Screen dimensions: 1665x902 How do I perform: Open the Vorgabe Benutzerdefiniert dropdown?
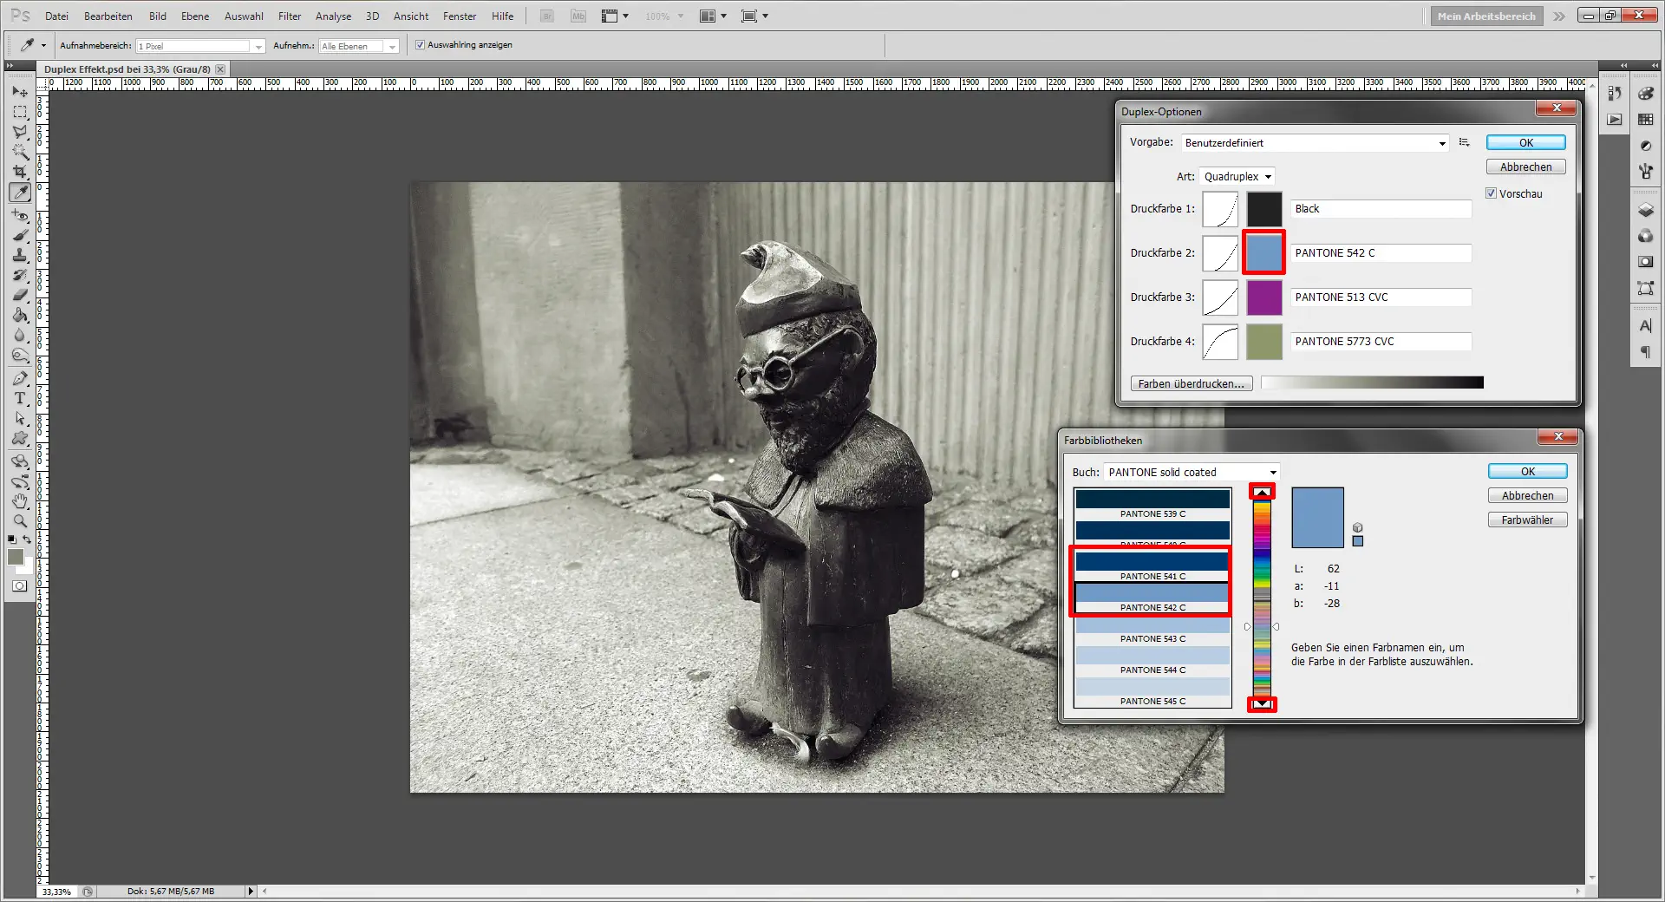(1315, 143)
